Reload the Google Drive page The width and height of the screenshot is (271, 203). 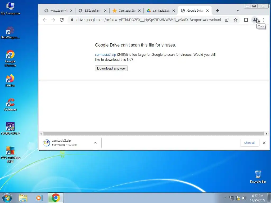pyautogui.click(x=62, y=20)
